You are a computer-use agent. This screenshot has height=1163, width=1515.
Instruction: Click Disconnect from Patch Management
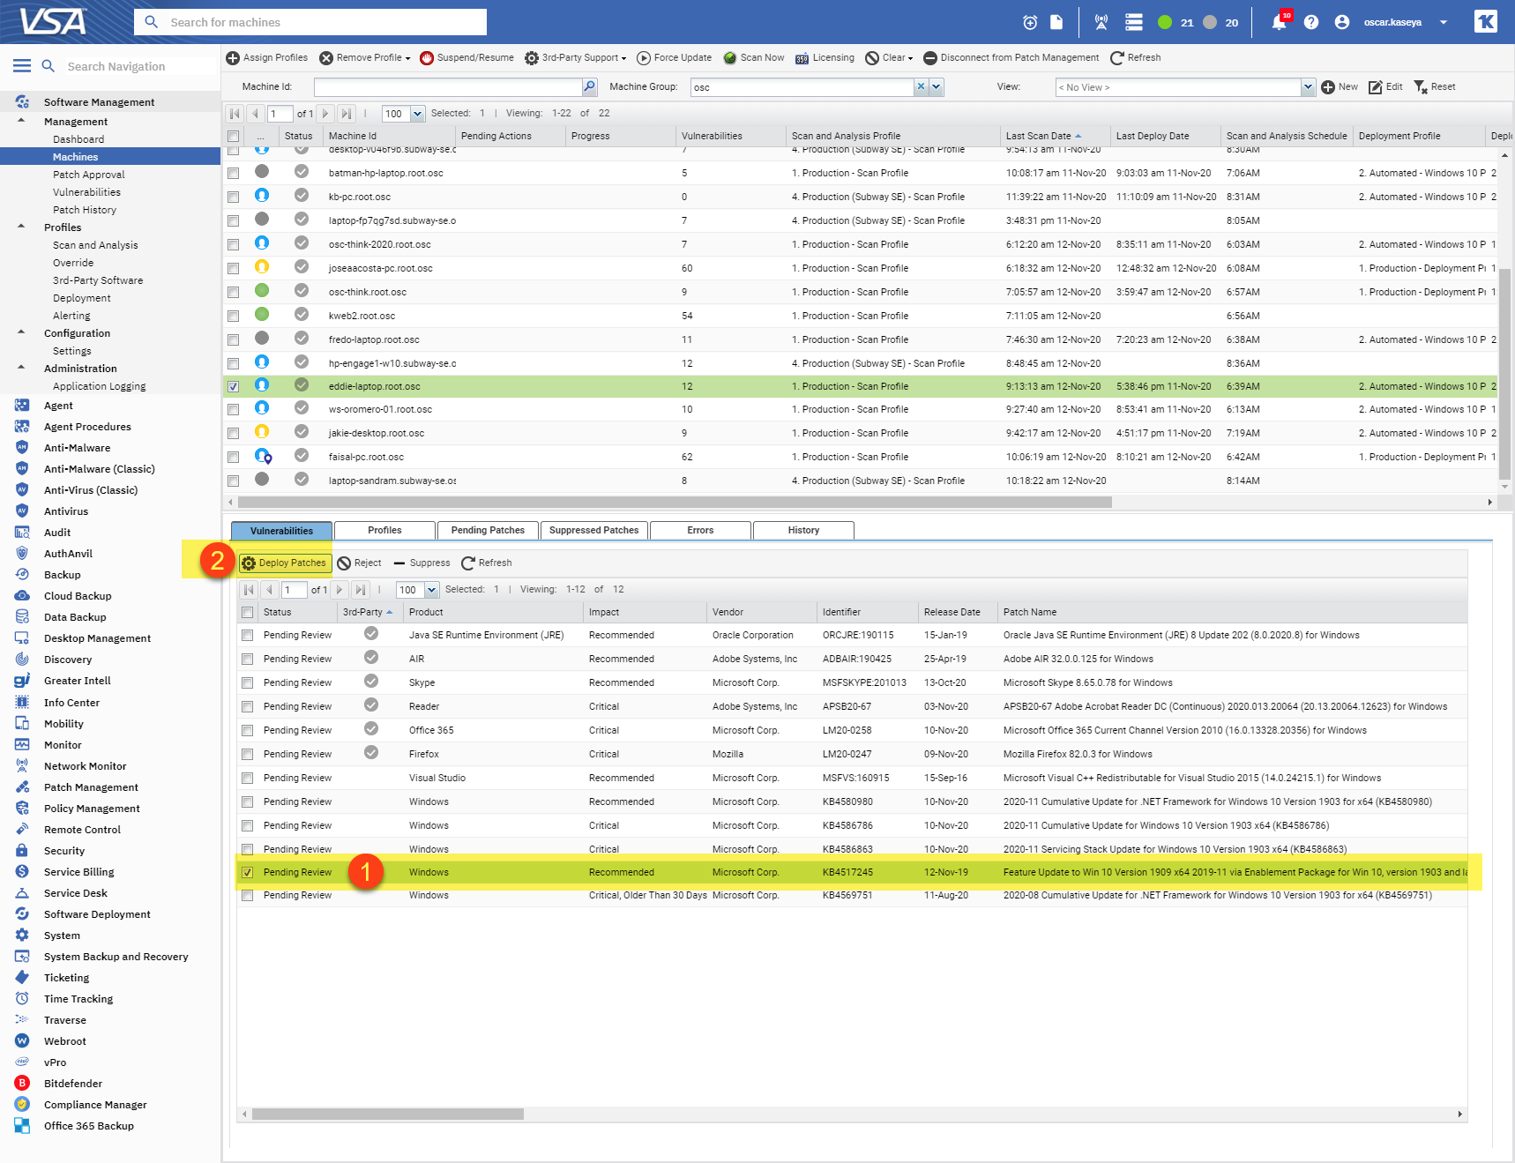[1011, 58]
